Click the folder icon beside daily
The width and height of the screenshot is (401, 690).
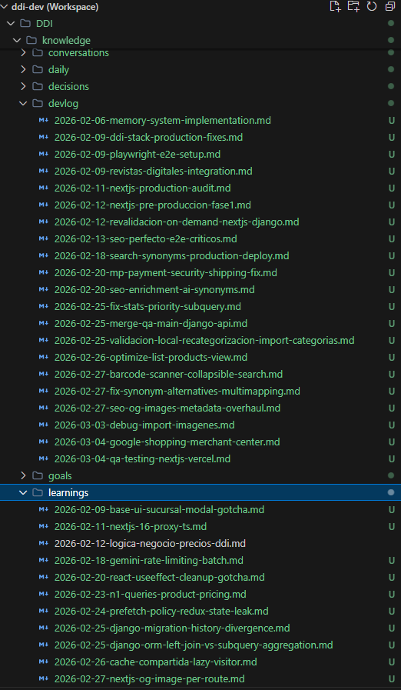pos(38,69)
